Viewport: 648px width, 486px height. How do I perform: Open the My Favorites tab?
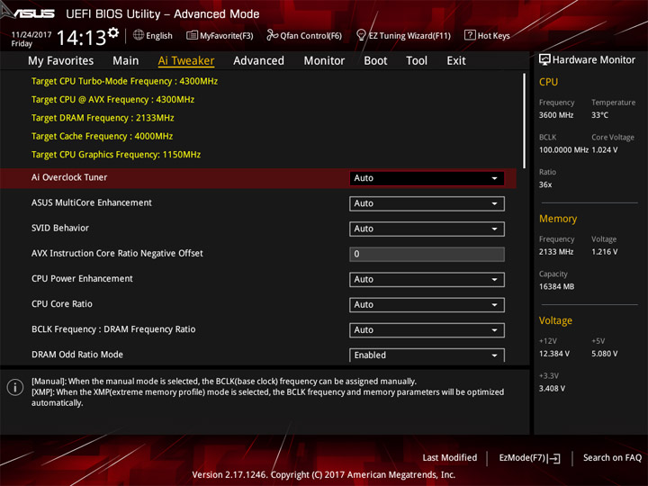coord(61,61)
